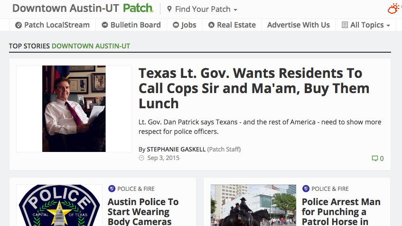Screen dimensions: 402x226
Task: Click the Downtown Austin-UT top stories heading link
Action: point(91,46)
